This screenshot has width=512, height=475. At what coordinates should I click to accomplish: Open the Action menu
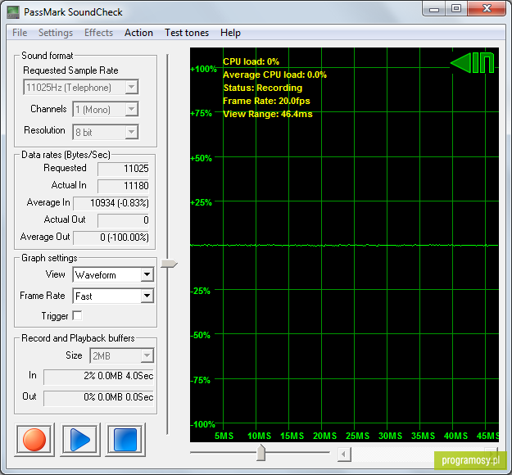tap(138, 33)
